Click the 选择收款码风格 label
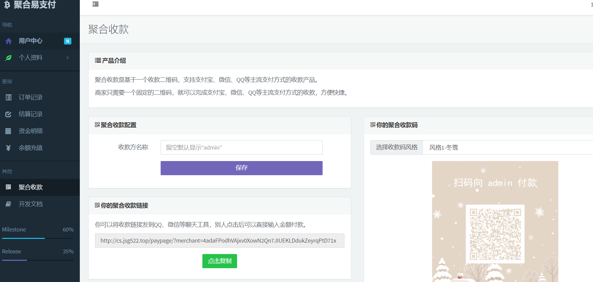The width and height of the screenshot is (593, 282). (x=397, y=147)
